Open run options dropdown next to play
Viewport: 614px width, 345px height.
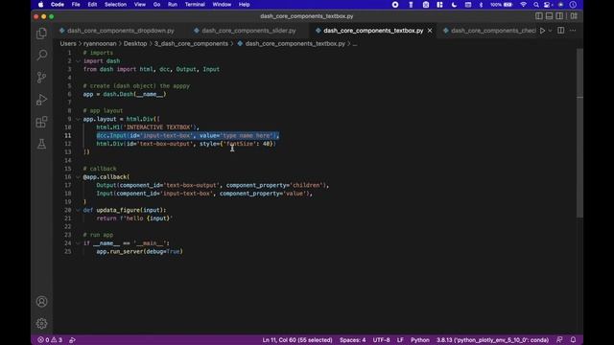(550, 31)
